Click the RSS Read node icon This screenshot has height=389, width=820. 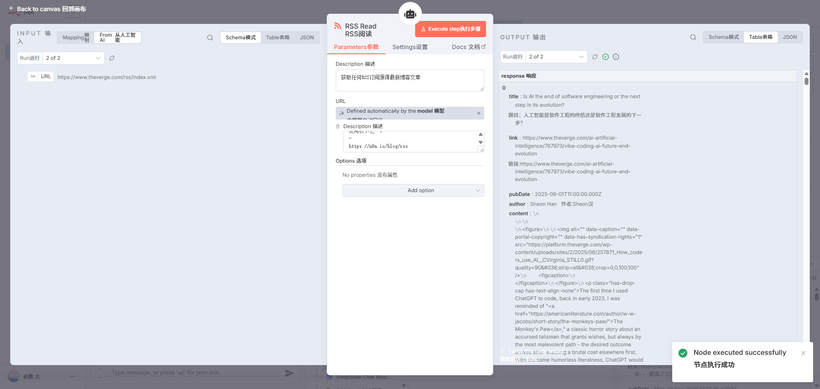coord(337,26)
